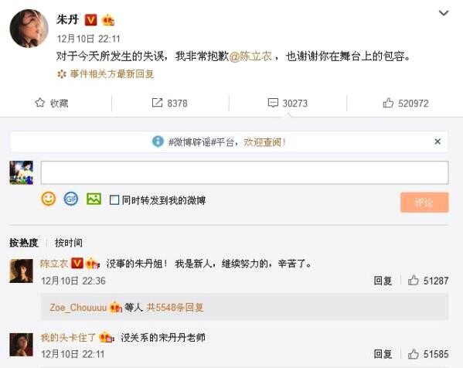Viewport: 463px width, 368px height.
Task: Expand the 共5548条回复 replies link
Action: point(175,308)
